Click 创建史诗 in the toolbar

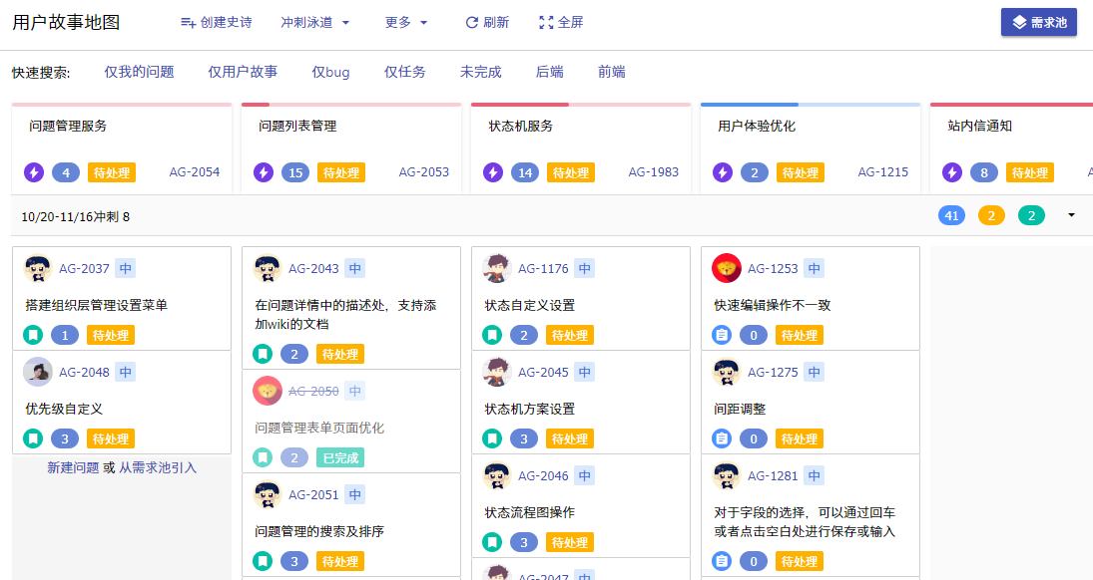click(216, 22)
